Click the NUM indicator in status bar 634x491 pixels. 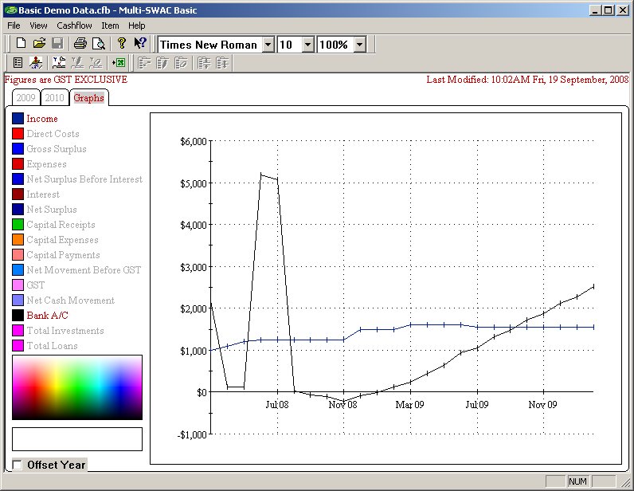pyautogui.click(x=577, y=481)
